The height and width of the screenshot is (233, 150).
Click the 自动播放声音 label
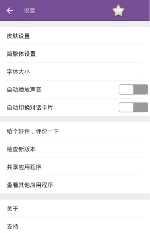24,89
